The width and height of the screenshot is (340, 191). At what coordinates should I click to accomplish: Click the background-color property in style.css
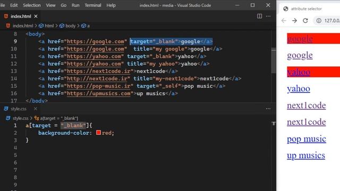pos(64,133)
